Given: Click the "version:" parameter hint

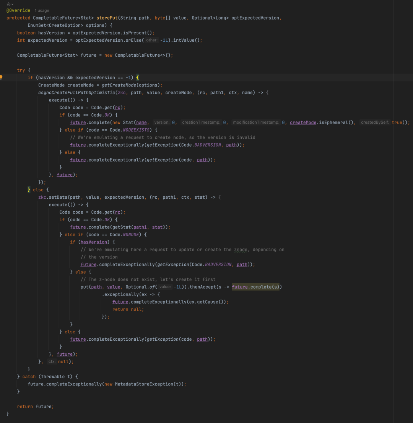Looking at the screenshot, I should (x=162, y=122).
